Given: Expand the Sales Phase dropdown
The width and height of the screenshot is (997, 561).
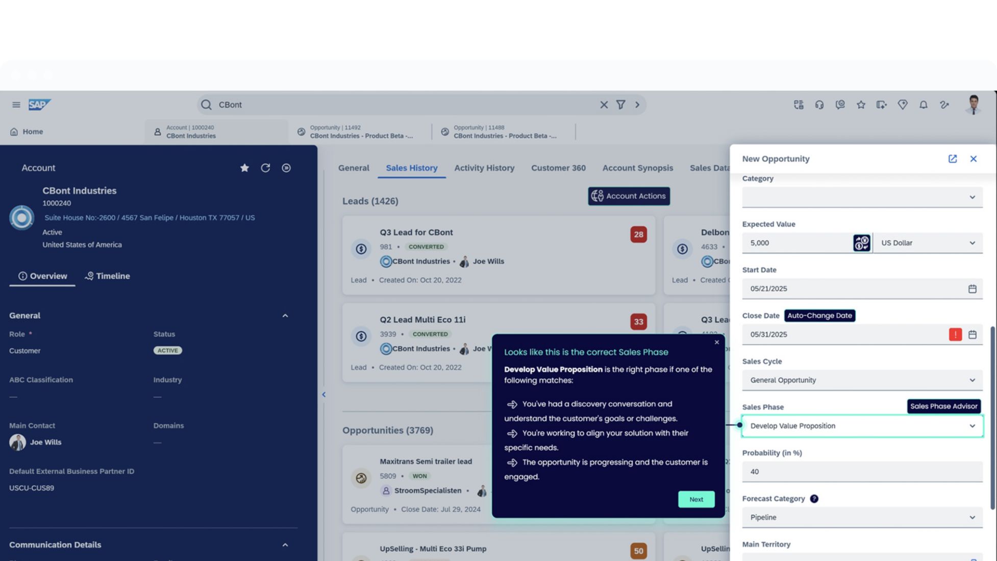Looking at the screenshot, I should point(971,426).
